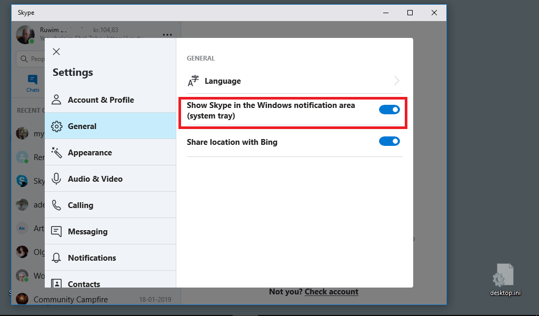Open Account & Profile settings

click(x=111, y=100)
